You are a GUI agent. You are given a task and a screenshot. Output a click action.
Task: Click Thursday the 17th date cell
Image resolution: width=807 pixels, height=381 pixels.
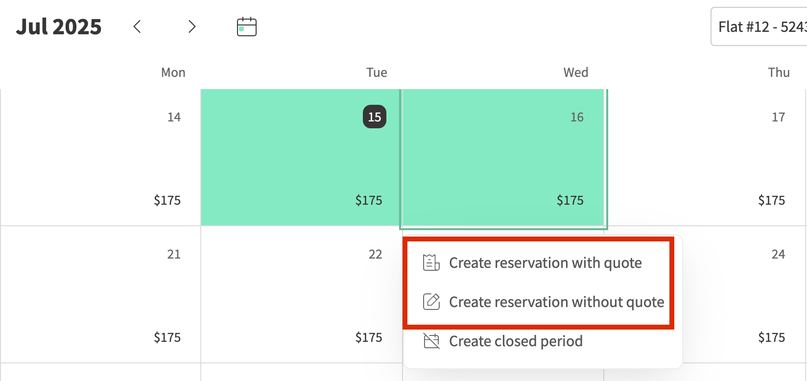(705, 157)
